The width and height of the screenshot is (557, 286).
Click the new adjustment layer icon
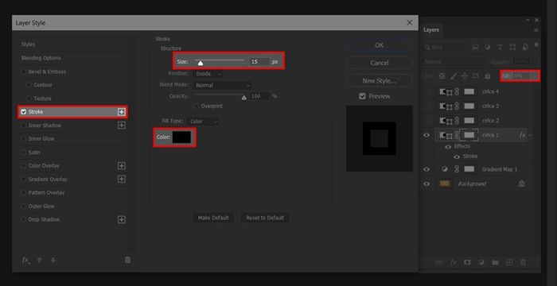(x=481, y=262)
